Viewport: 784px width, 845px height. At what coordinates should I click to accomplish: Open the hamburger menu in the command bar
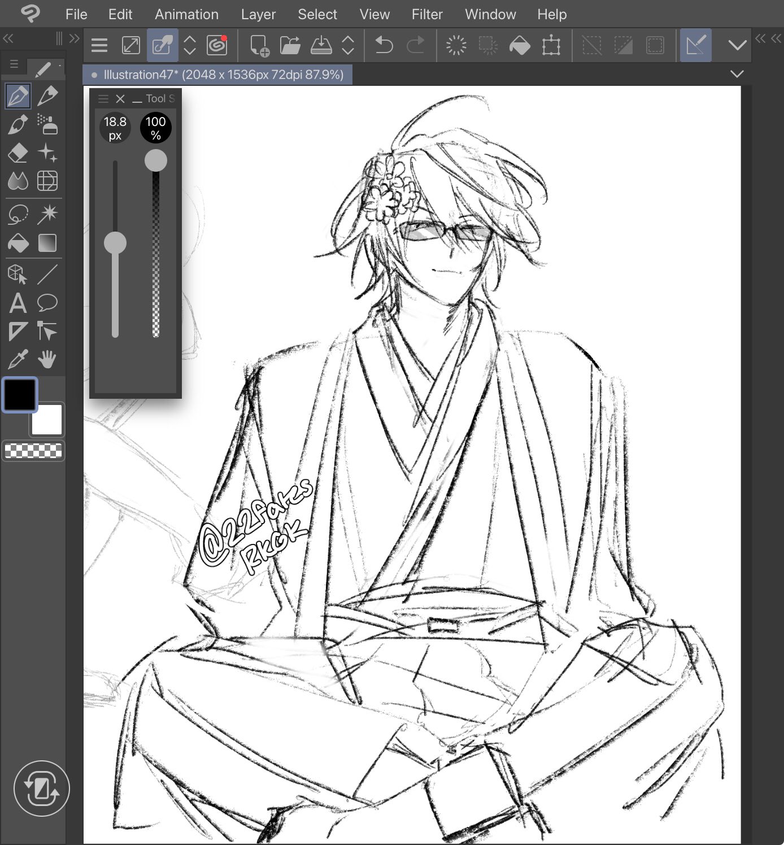tap(99, 45)
